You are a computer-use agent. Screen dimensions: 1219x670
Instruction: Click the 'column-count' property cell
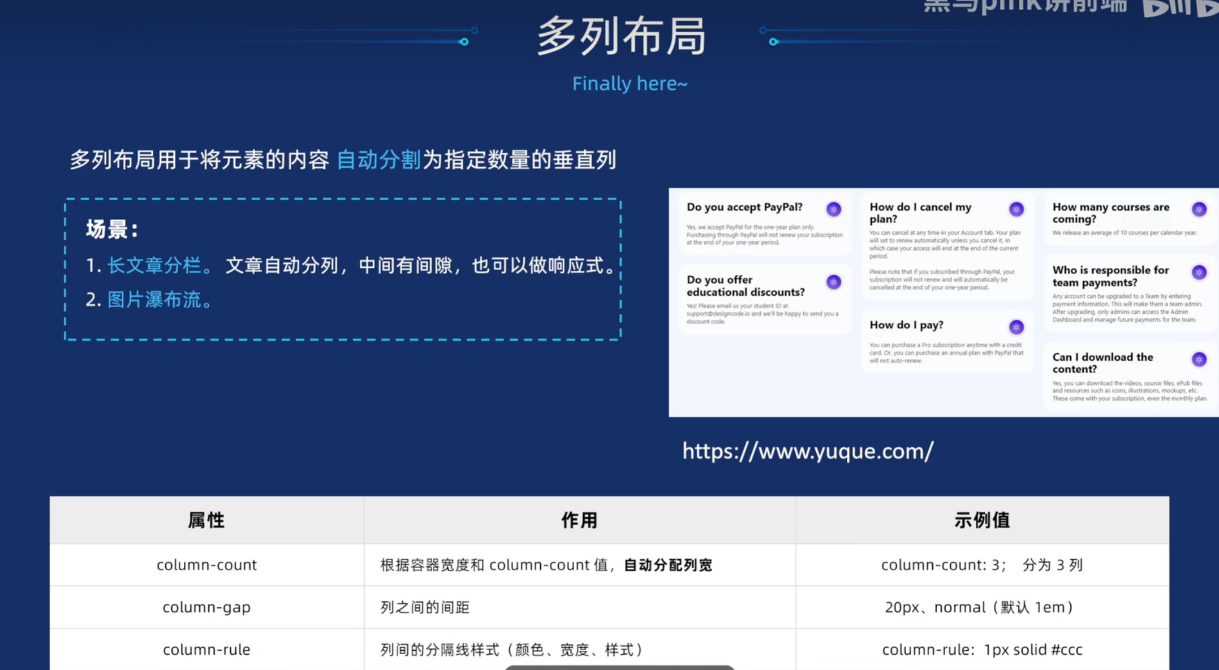click(x=206, y=565)
